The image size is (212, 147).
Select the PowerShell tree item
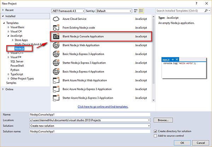pyautogui.click(x=17, y=66)
